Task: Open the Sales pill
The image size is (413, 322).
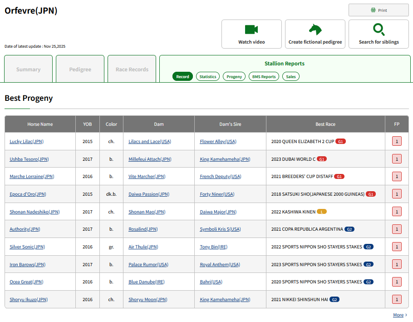Action: pos(291,76)
